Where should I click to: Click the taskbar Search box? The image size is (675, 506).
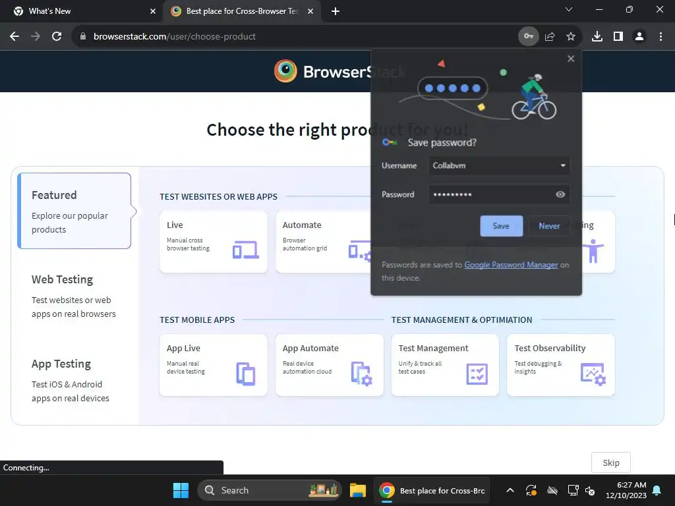270,490
